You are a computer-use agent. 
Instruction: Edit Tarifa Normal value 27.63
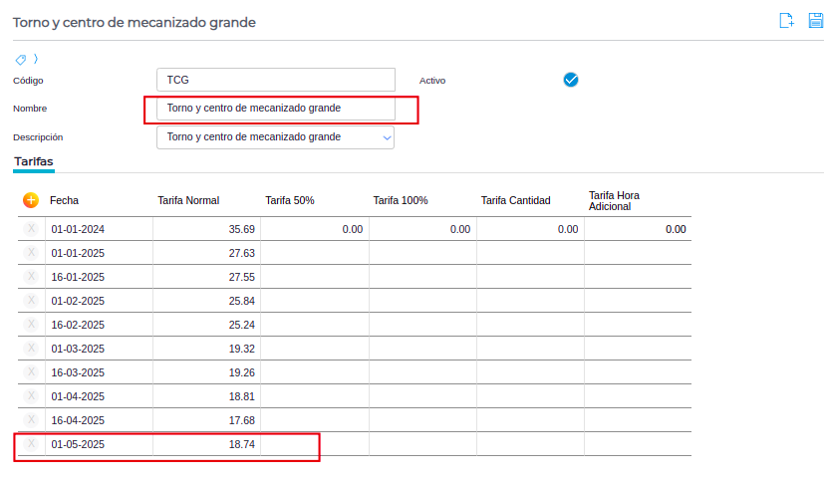(x=206, y=253)
